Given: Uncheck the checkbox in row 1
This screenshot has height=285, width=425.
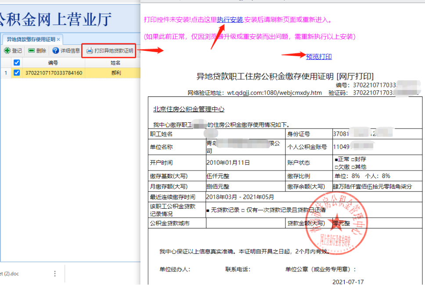Looking at the screenshot, I should click(17, 73).
